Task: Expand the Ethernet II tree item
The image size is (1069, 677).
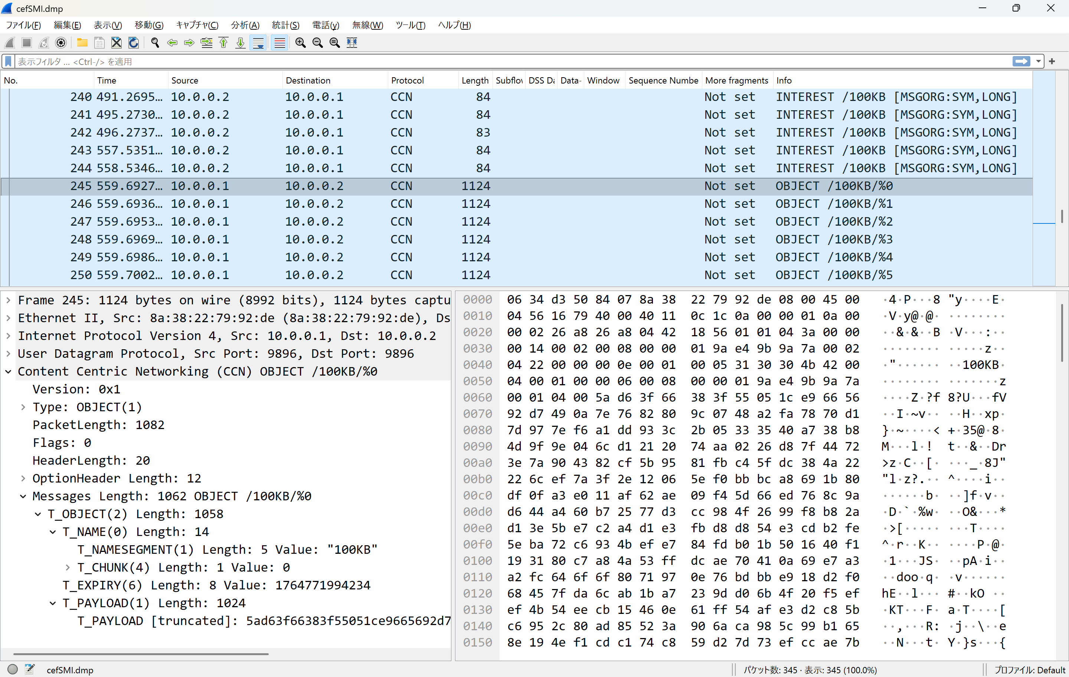Action: [x=9, y=318]
